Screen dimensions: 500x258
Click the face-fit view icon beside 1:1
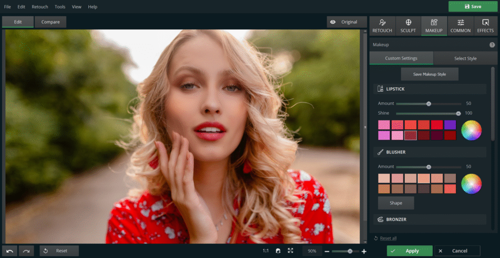tap(278, 251)
